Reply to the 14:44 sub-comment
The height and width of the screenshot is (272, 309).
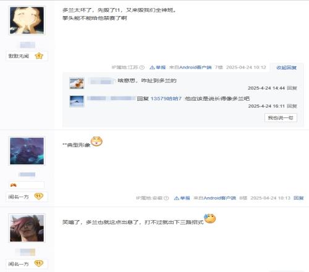292,88
